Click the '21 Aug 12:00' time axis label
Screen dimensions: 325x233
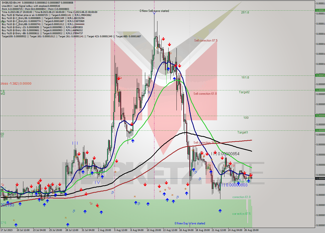tap(218, 230)
